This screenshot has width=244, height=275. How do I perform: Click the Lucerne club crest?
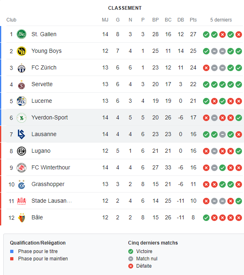pyautogui.click(x=21, y=101)
